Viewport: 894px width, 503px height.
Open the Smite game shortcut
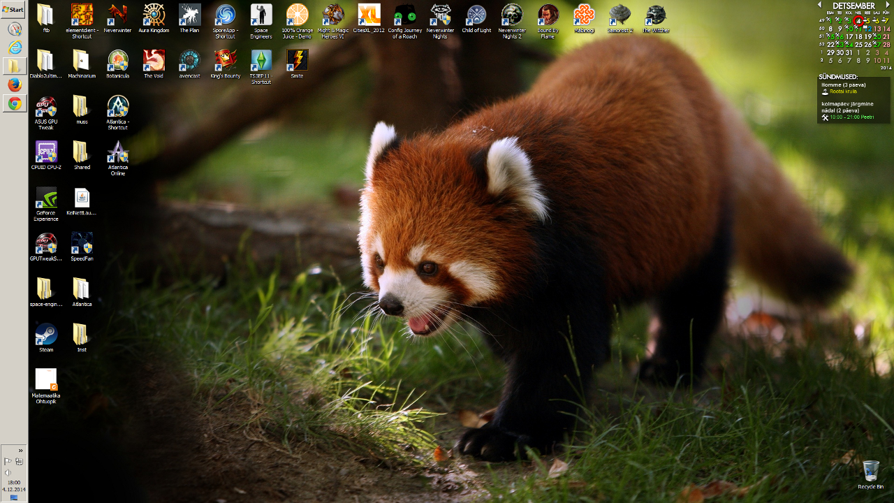coord(297,60)
